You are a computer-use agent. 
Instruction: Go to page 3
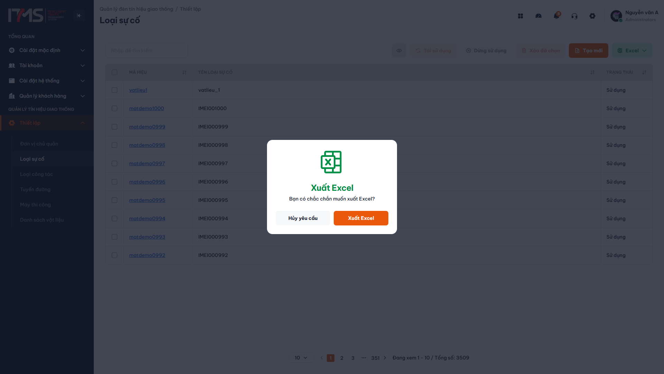[x=353, y=358]
